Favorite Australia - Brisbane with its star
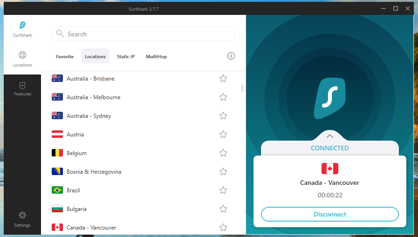The width and height of the screenshot is (418, 237). pyautogui.click(x=223, y=79)
